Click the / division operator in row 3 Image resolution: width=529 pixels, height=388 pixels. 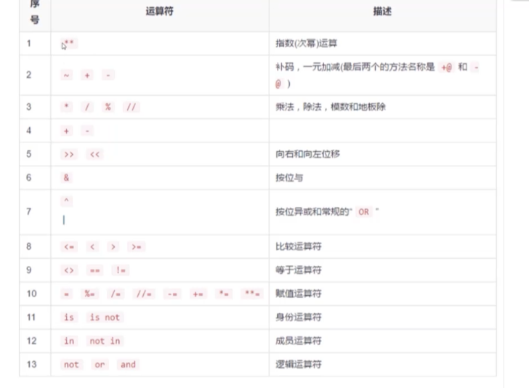click(x=87, y=107)
